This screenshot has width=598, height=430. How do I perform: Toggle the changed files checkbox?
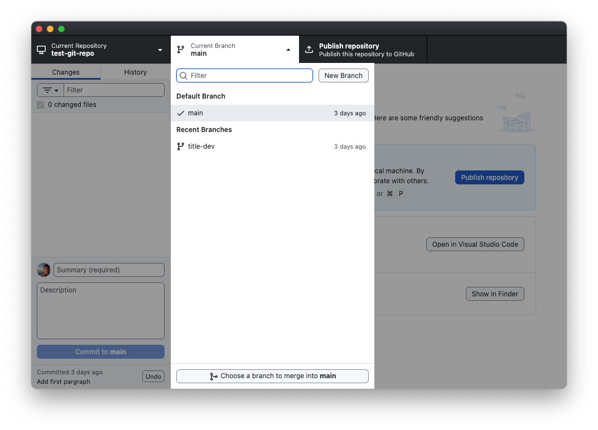click(x=40, y=105)
